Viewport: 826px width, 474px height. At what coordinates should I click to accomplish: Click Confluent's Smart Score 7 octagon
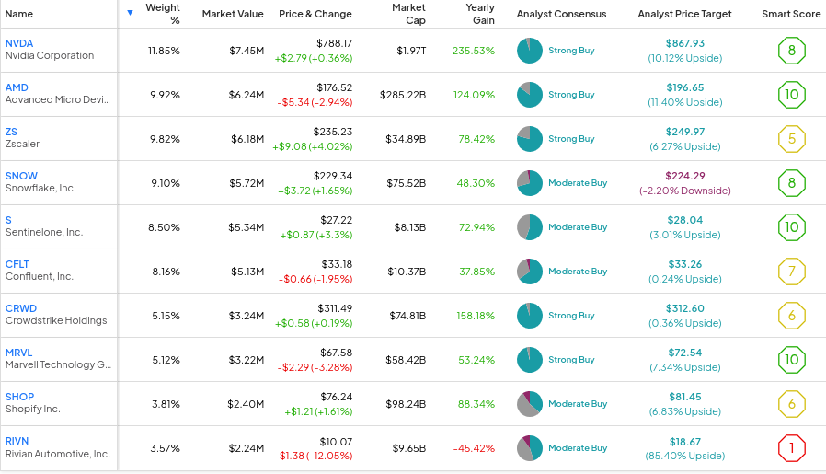click(x=791, y=272)
